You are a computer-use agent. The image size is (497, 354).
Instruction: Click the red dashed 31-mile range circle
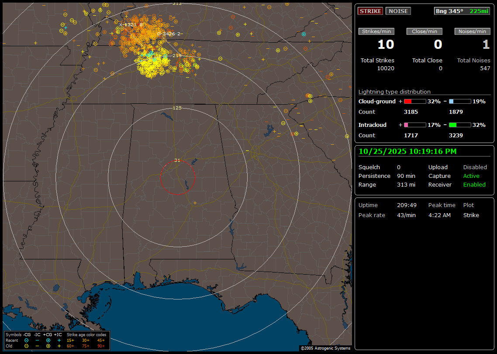click(x=160, y=178)
